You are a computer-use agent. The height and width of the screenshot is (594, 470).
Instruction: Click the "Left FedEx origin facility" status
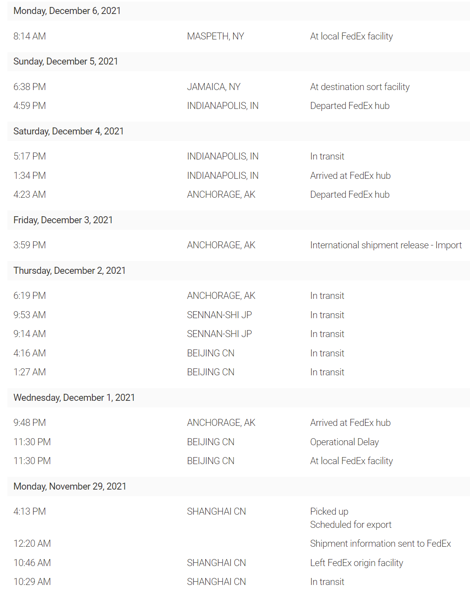click(356, 563)
